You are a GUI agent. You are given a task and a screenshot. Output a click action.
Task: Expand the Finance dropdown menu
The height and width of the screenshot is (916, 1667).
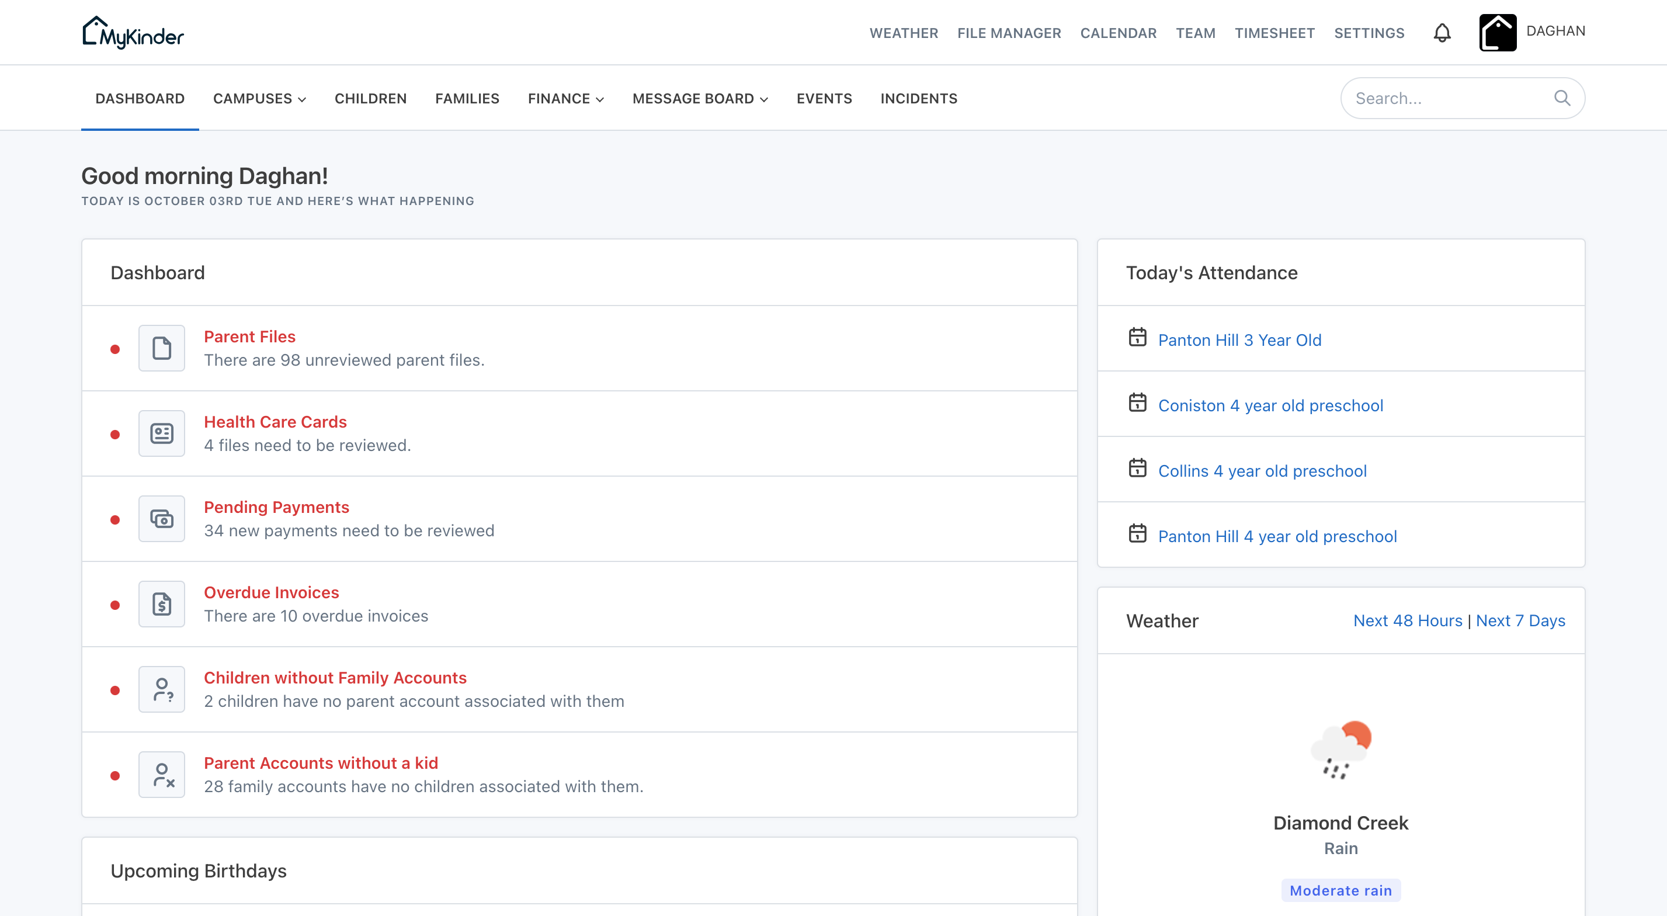(565, 98)
